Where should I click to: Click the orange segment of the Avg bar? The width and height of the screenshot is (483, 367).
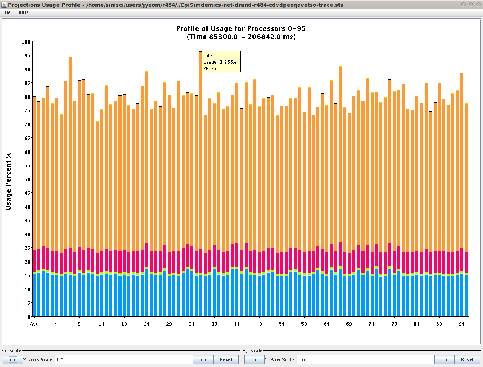[34, 170]
